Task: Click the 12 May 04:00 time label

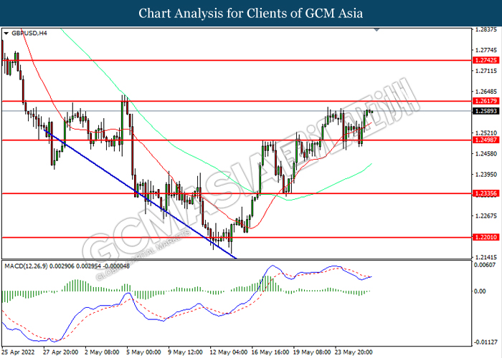Action: [228, 352]
